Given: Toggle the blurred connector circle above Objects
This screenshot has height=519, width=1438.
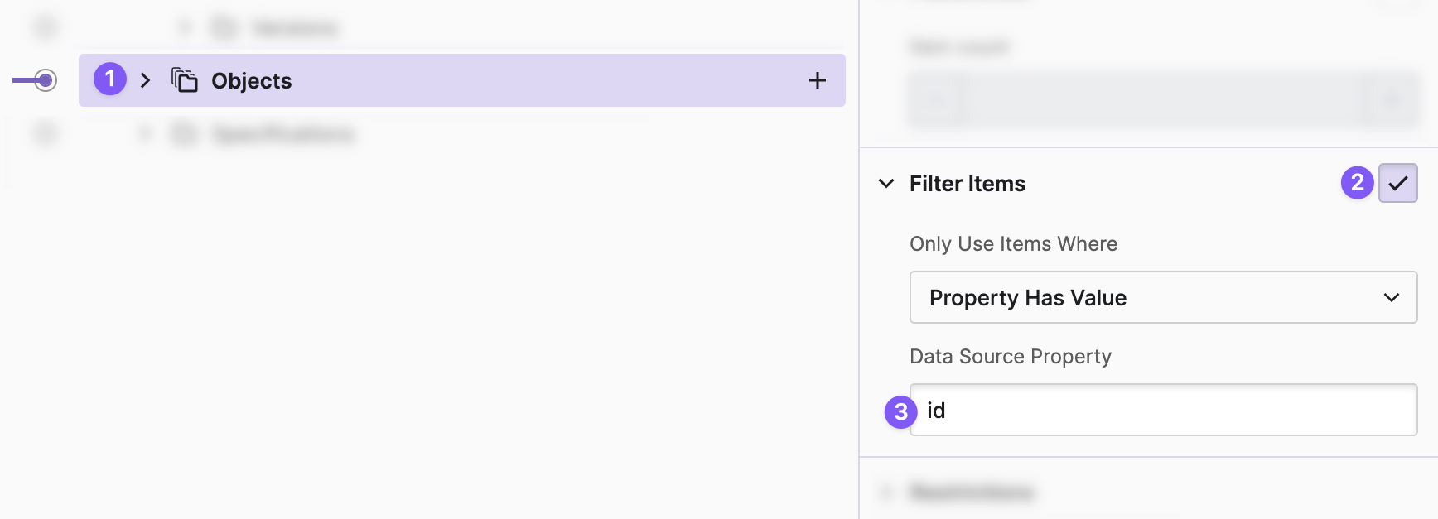Looking at the screenshot, I should pos(46,28).
